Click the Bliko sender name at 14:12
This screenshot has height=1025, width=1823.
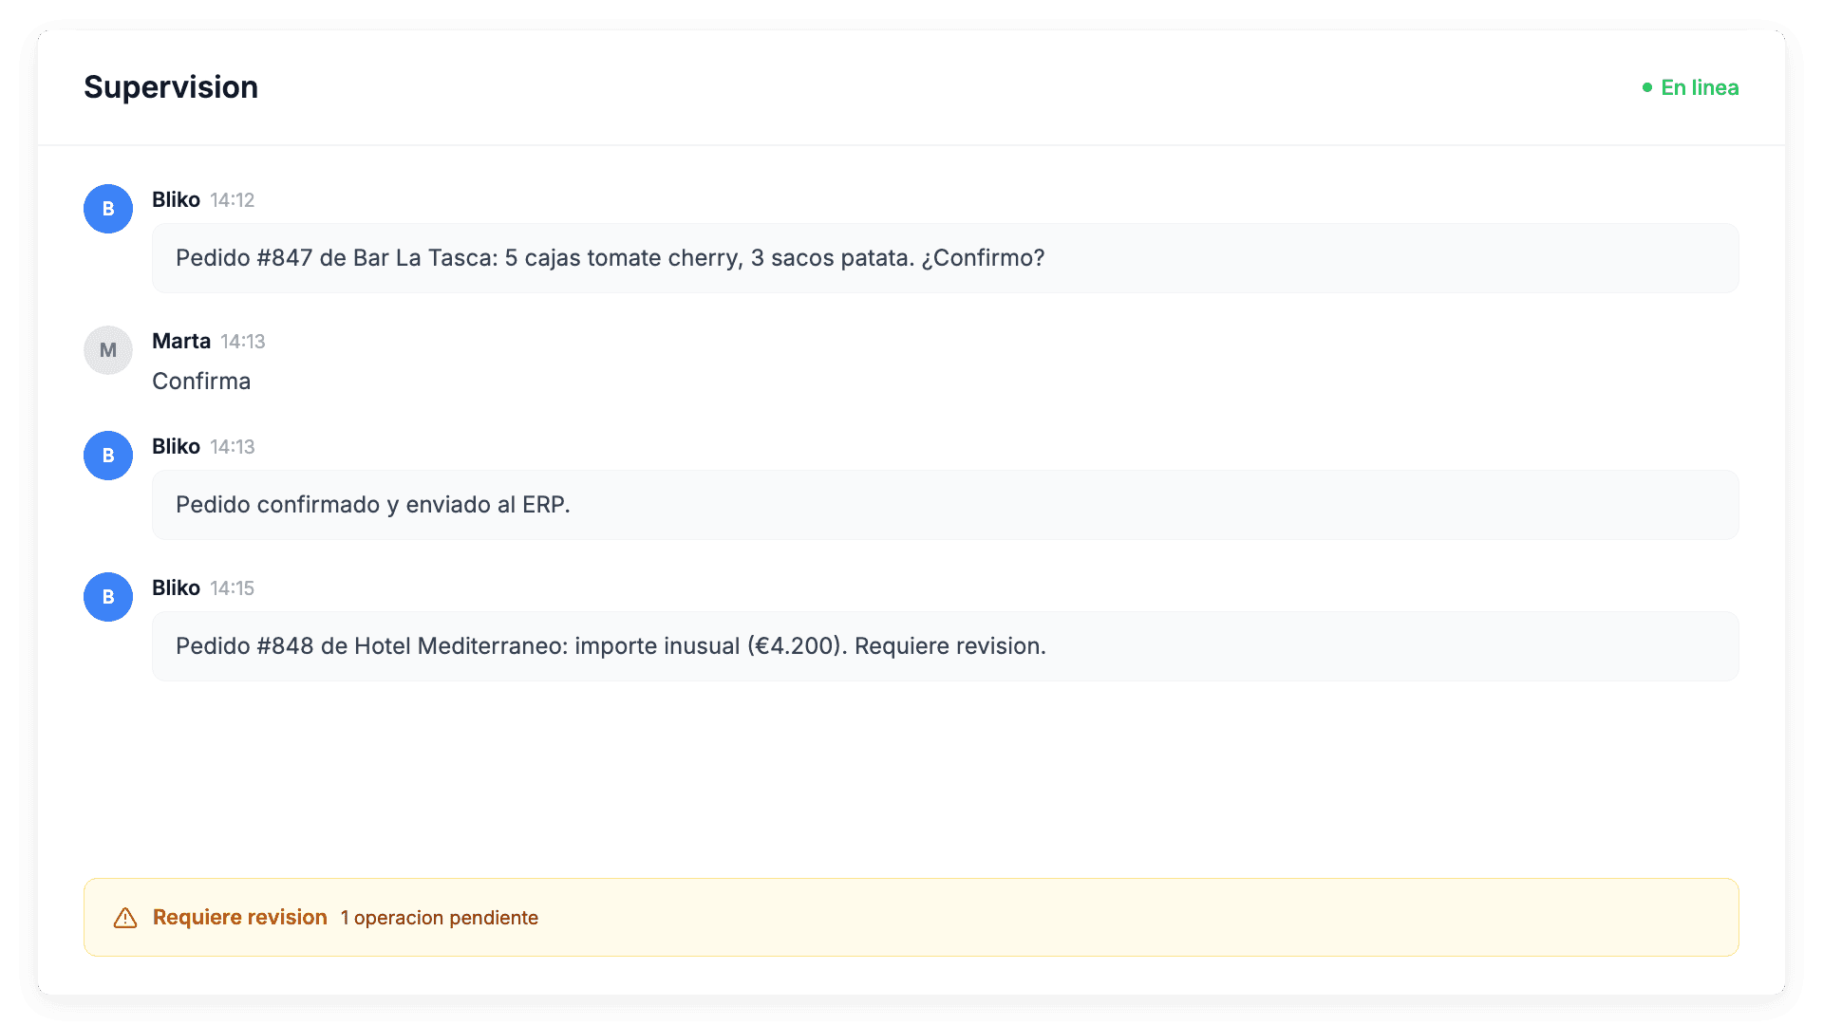coord(176,200)
